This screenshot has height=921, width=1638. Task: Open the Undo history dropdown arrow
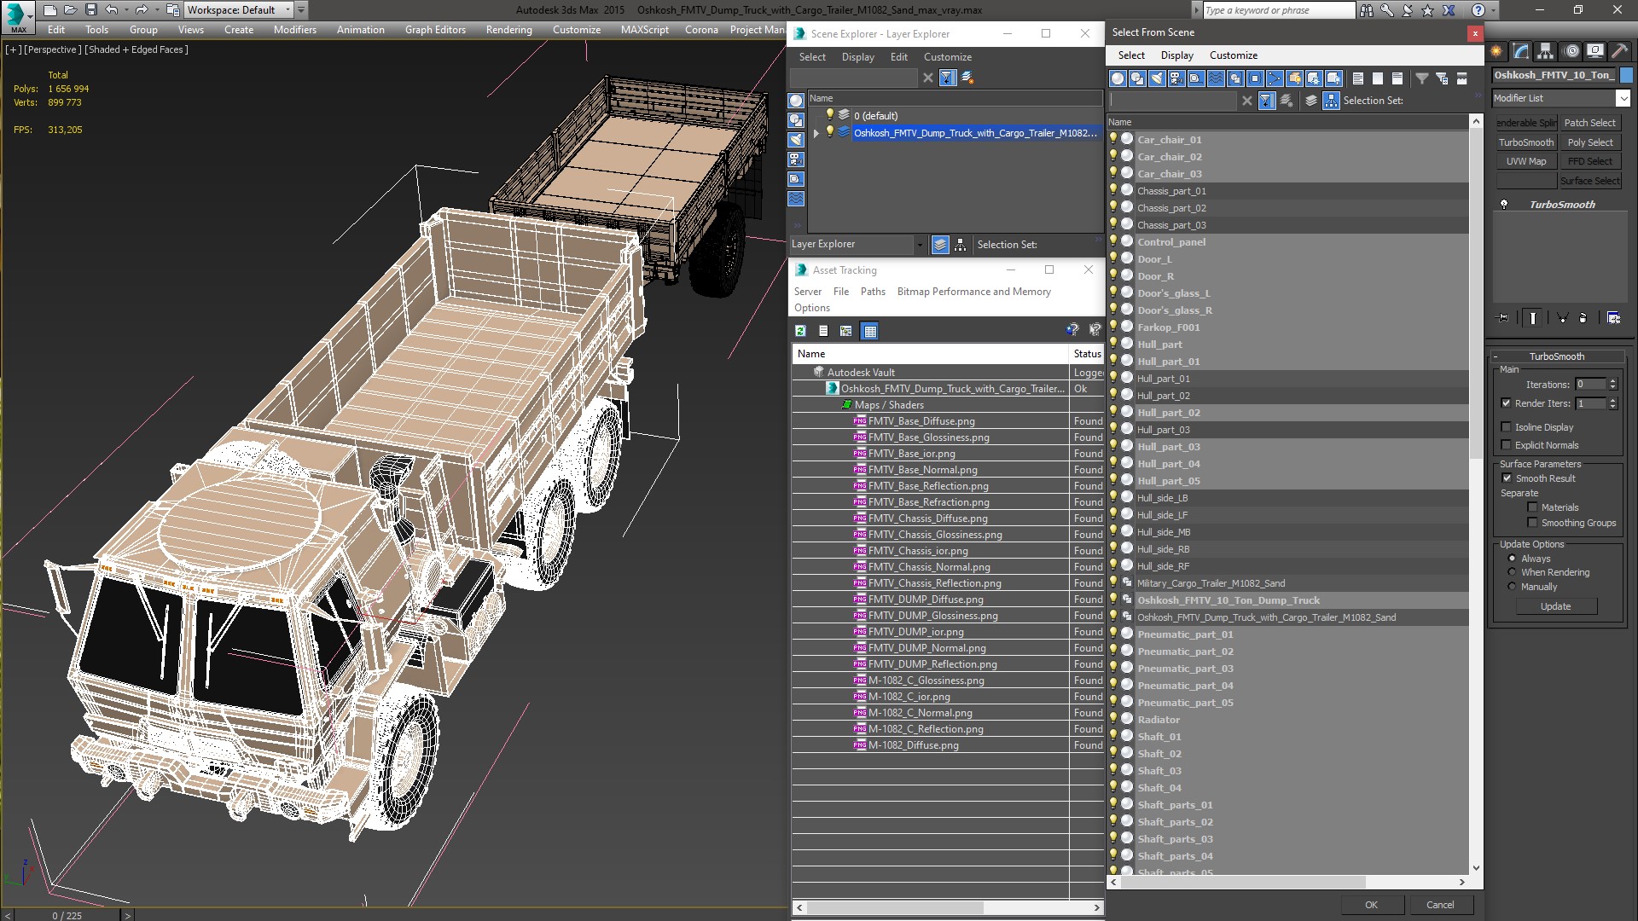(x=126, y=10)
